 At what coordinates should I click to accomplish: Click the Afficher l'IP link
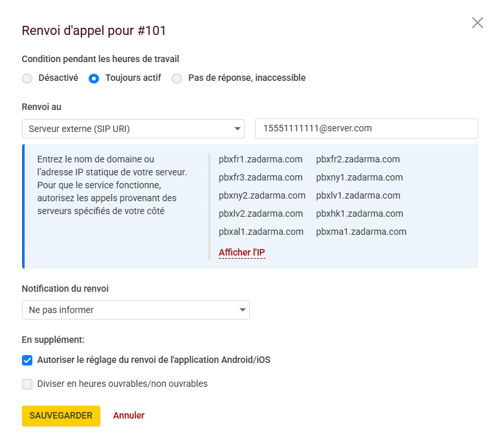pyautogui.click(x=242, y=252)
